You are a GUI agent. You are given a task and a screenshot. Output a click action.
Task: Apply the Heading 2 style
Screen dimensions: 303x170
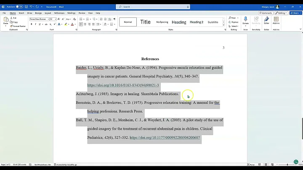pyautogui.click(x=197, y=22)
